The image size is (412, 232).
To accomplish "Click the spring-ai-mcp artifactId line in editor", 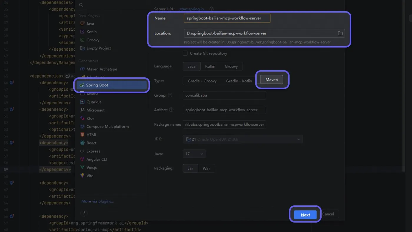I will pyautogui.click(x=95, y=230).
